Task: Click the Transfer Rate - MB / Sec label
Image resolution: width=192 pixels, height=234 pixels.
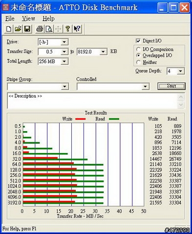Action: click(80, 216)
